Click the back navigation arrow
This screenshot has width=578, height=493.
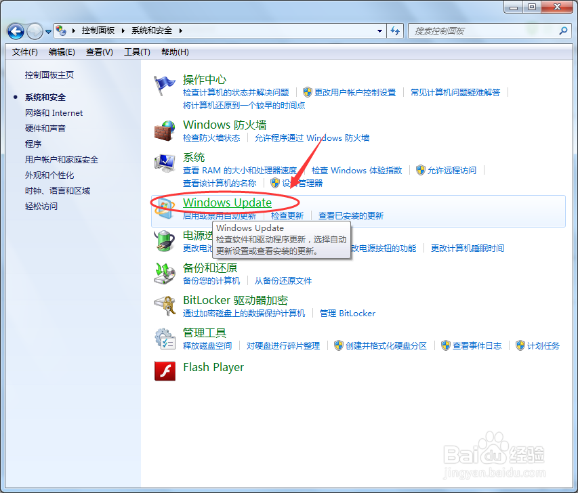[17, 31]
